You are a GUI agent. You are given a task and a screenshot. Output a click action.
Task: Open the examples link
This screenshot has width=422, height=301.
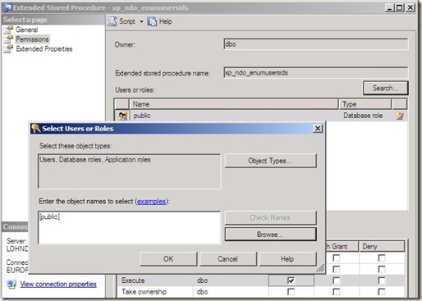pyautogui.click(x=151, y=202)
